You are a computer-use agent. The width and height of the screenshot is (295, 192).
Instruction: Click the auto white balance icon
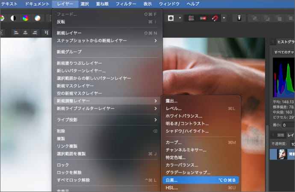click(38, 18)
